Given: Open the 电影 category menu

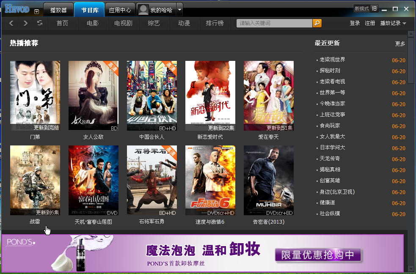Looking at the screenshot, I should tap(92, 23).
